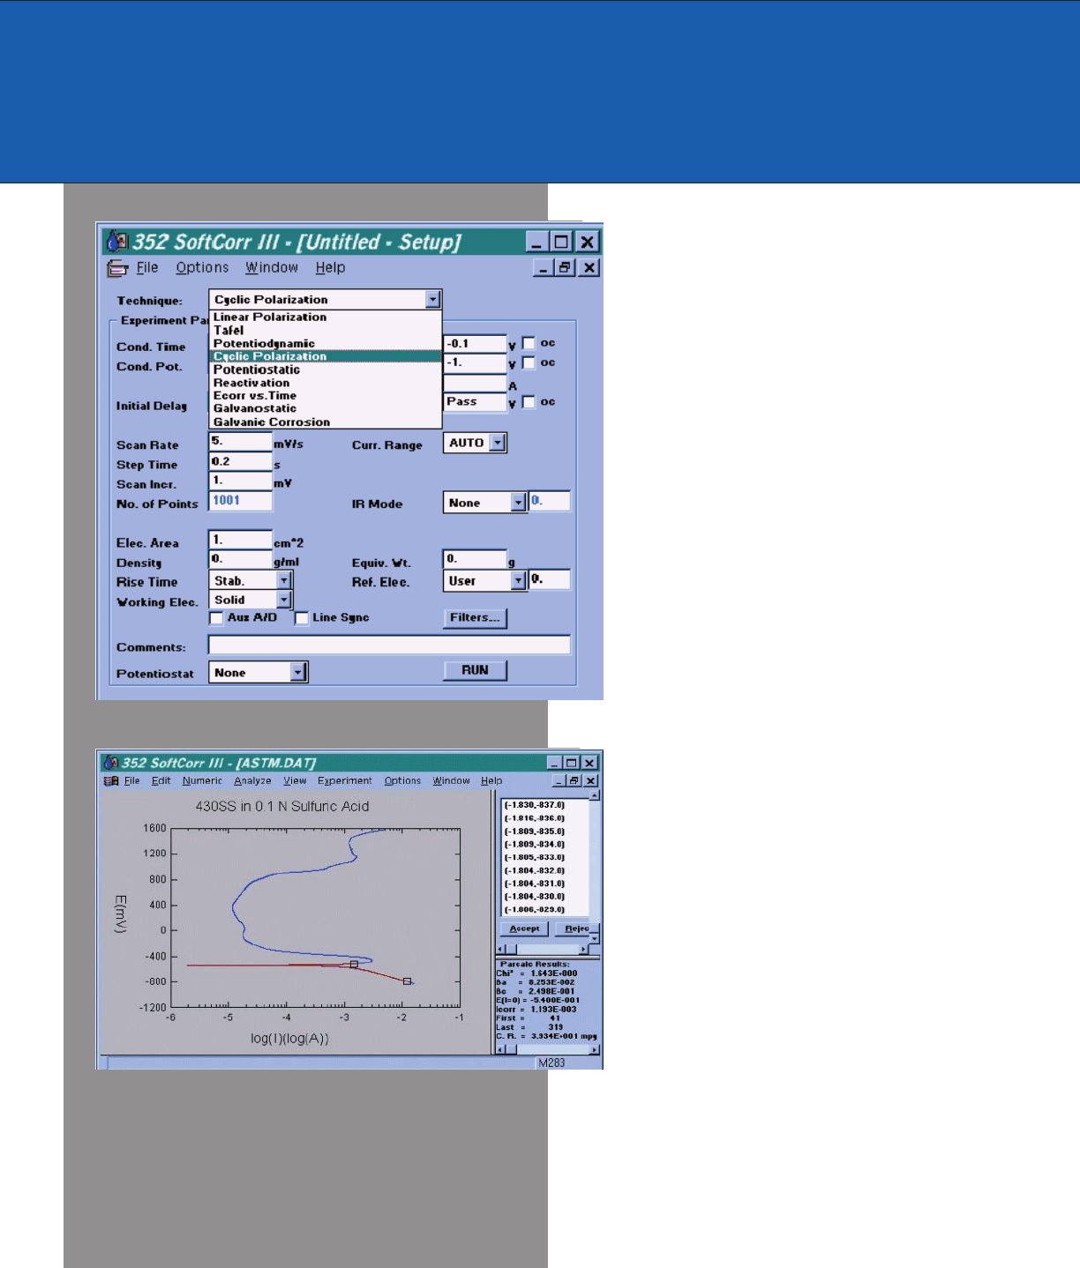Image resolution: width=1080 pixels, height=1268 pixels.
Task: Select data point (-1.805,-833.0) in list
Action: pos(535,857)
